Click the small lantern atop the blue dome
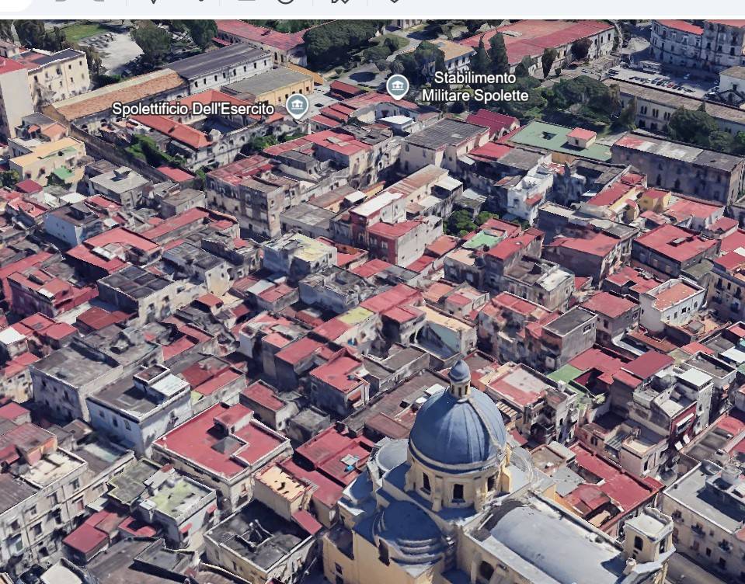The image size is (745, 584). click(x=459, y=374)
